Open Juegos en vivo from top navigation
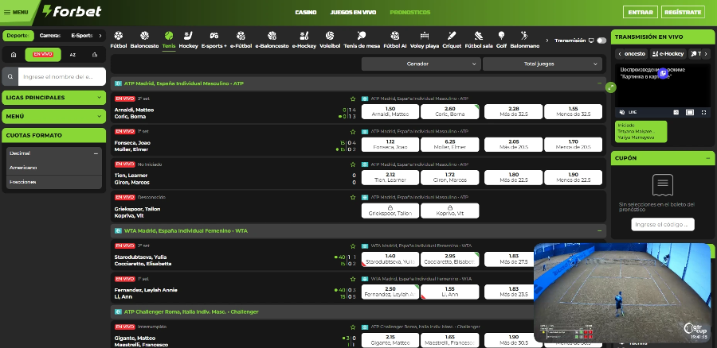 [x=353, y=12]
